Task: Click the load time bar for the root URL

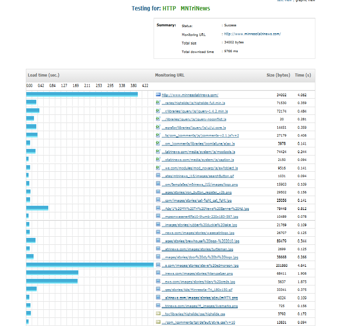Action: coord(82,94)
